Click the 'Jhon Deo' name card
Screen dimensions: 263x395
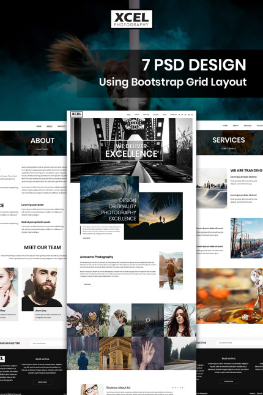click(48, 314)
